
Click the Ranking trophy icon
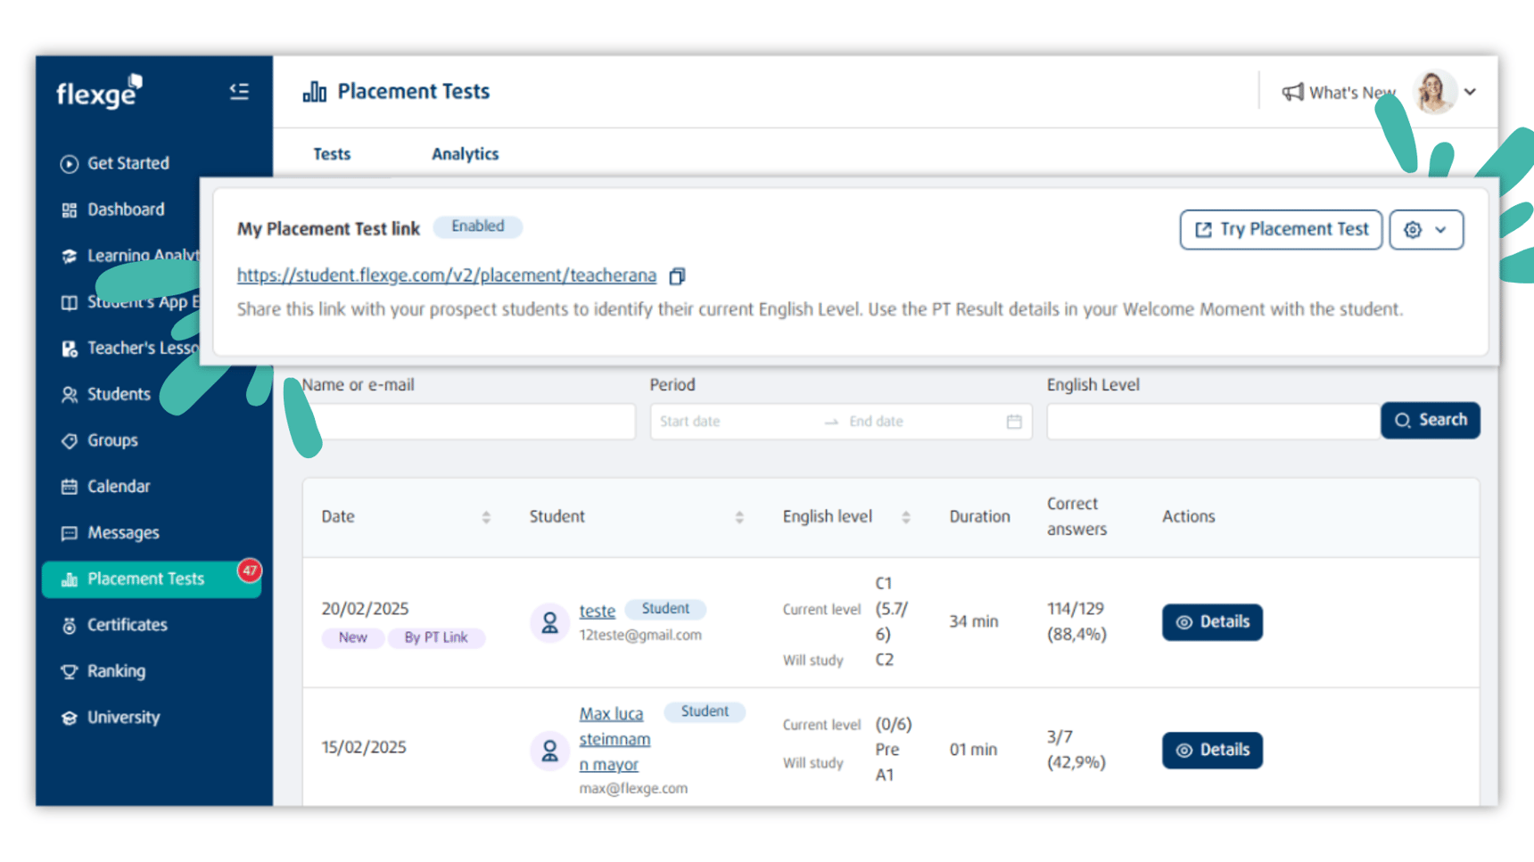click(69, 672)
